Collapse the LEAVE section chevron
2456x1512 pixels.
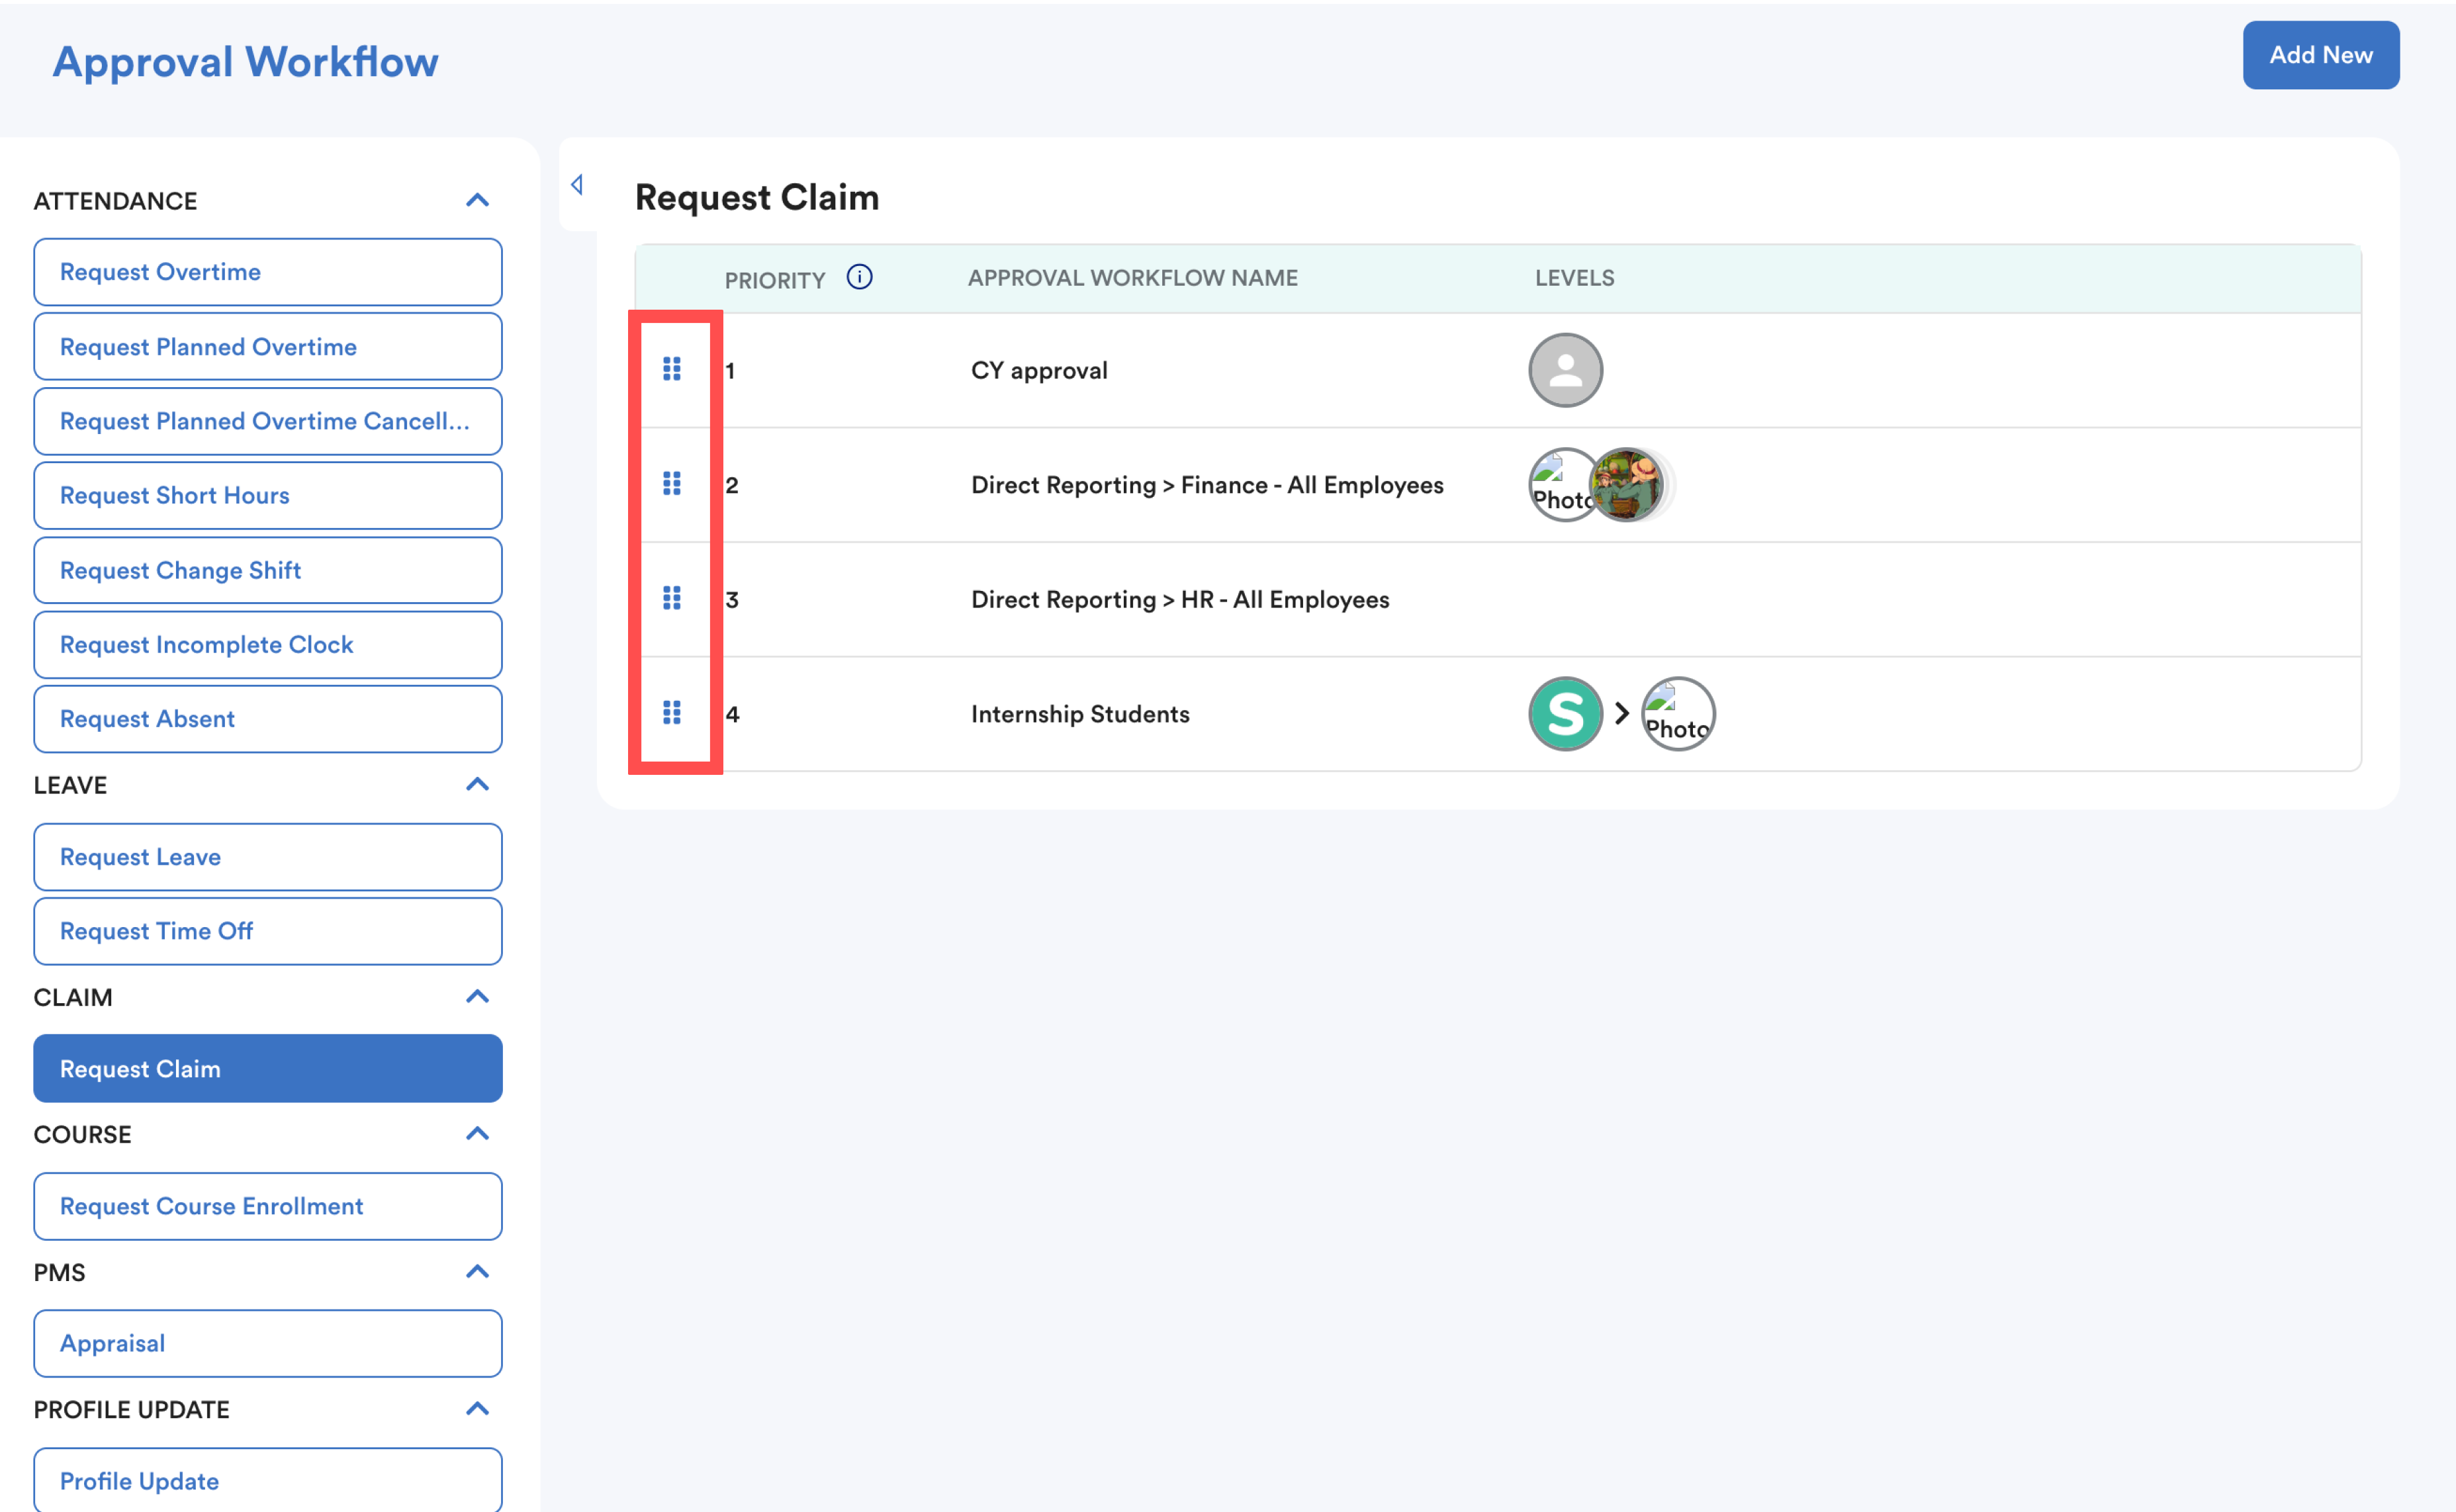pyautogui.click(x=477, y=785)
